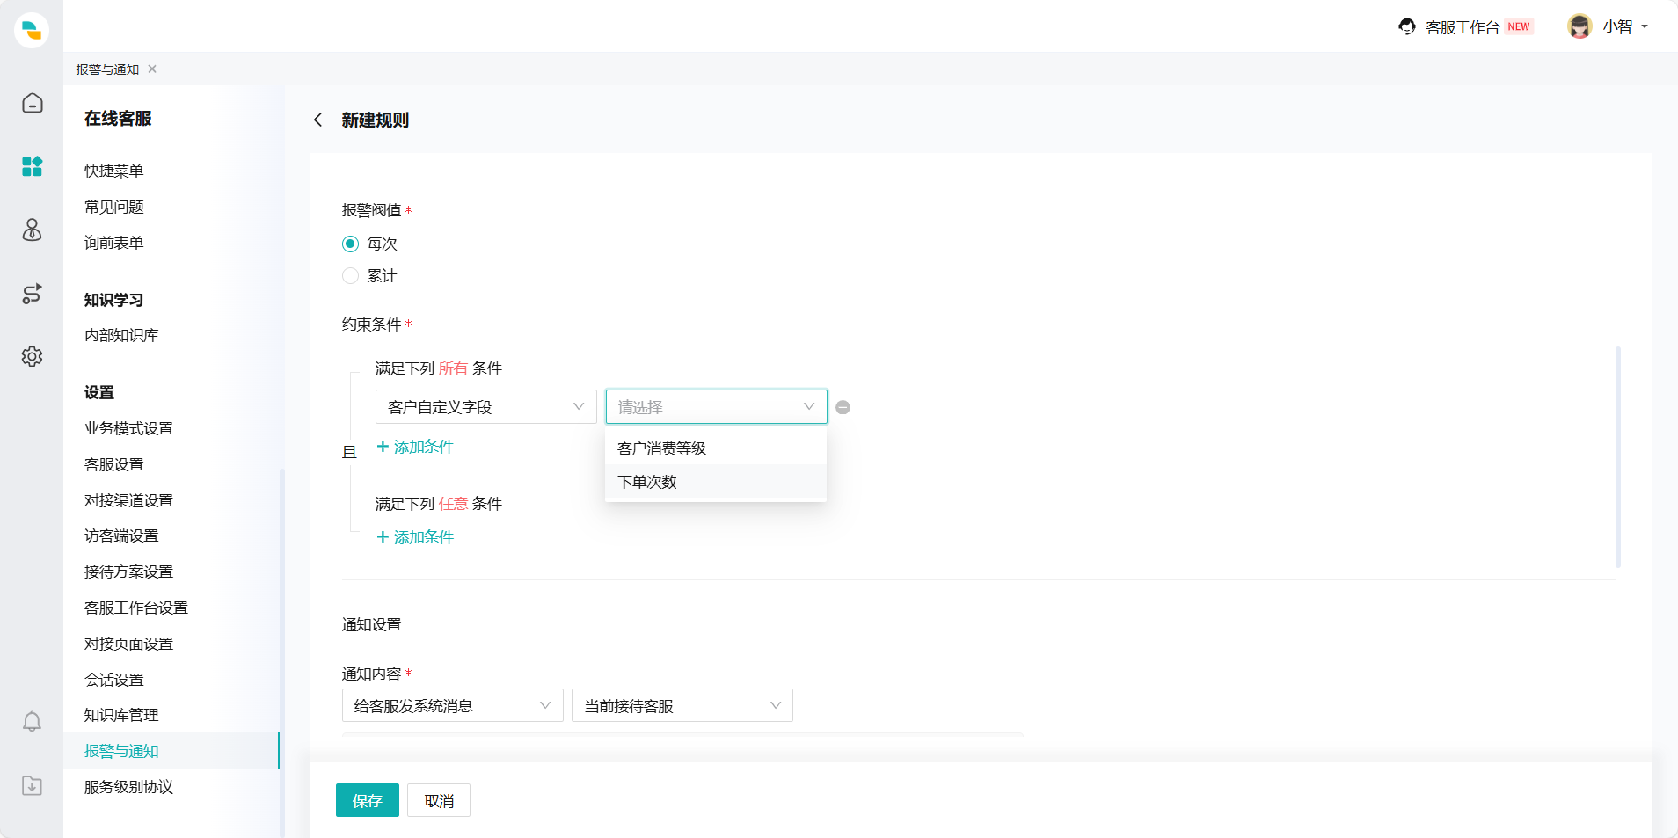Choose 下单次数 from the dropdown list

point(647,482)
